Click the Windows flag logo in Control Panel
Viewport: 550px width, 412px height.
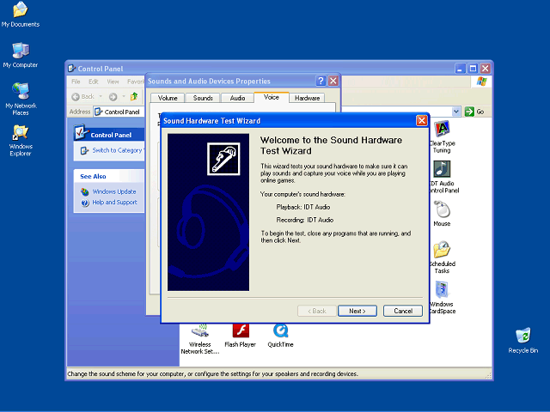(481, 82)
